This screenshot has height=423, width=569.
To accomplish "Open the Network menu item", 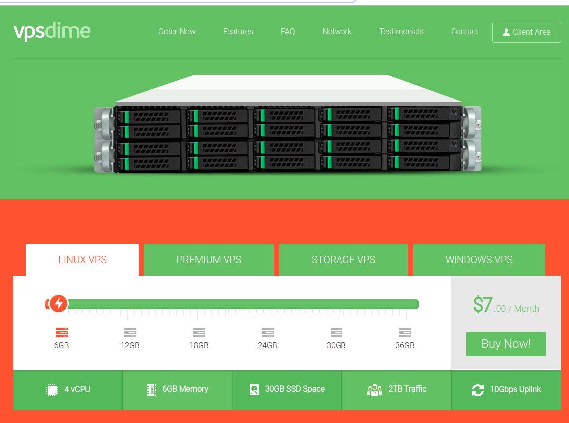I will click(337, 31).
